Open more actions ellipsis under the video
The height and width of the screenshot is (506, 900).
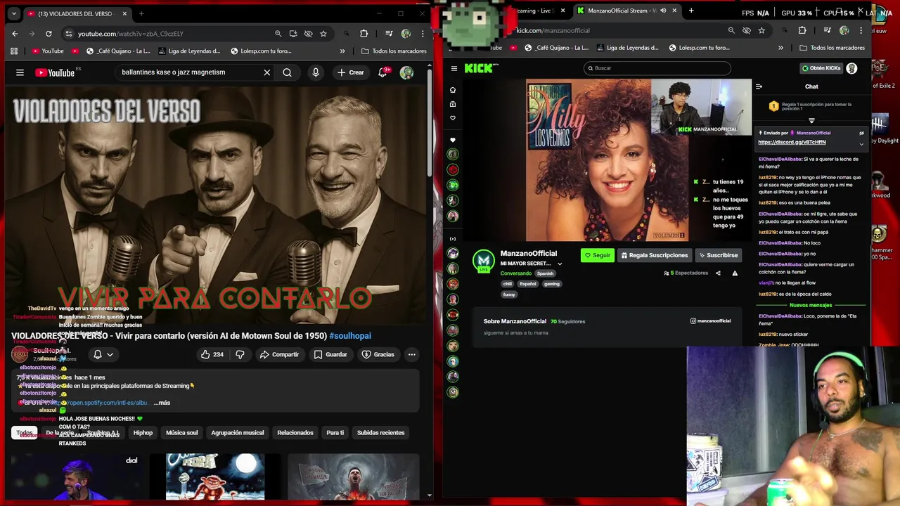tap(412, 354)
